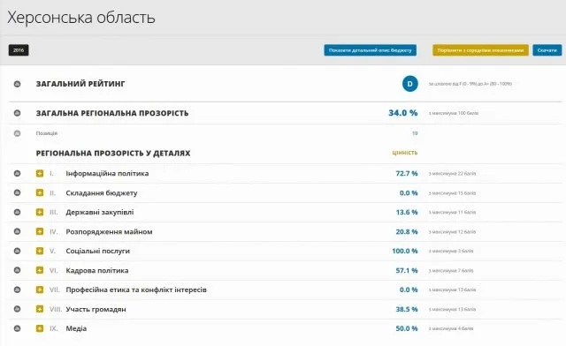Click 0.0 % value for Складання бюджету

[409, 192]
